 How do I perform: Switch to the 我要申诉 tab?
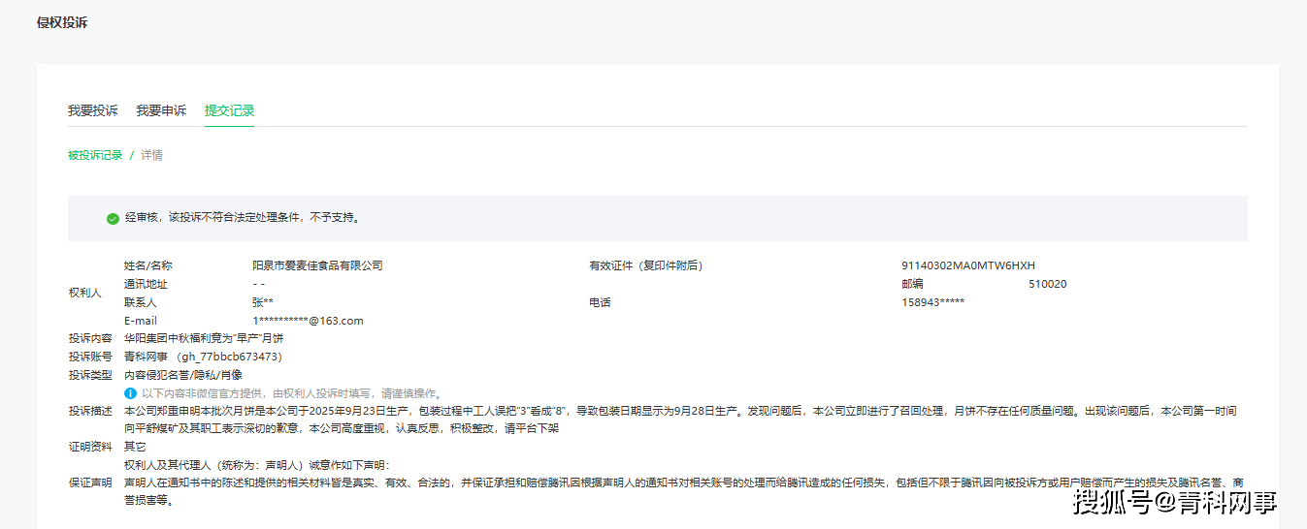[x=161, y=110]
